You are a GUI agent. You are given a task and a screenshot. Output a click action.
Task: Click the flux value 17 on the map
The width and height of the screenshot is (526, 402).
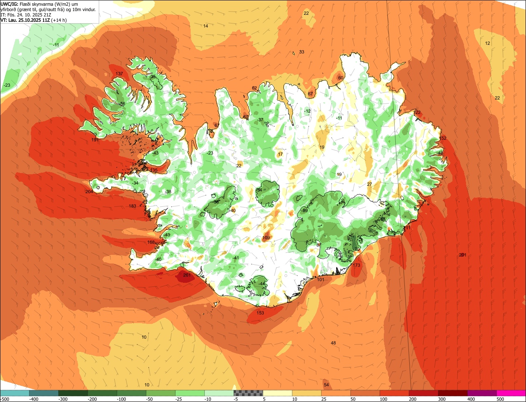[x=280, y=154]
